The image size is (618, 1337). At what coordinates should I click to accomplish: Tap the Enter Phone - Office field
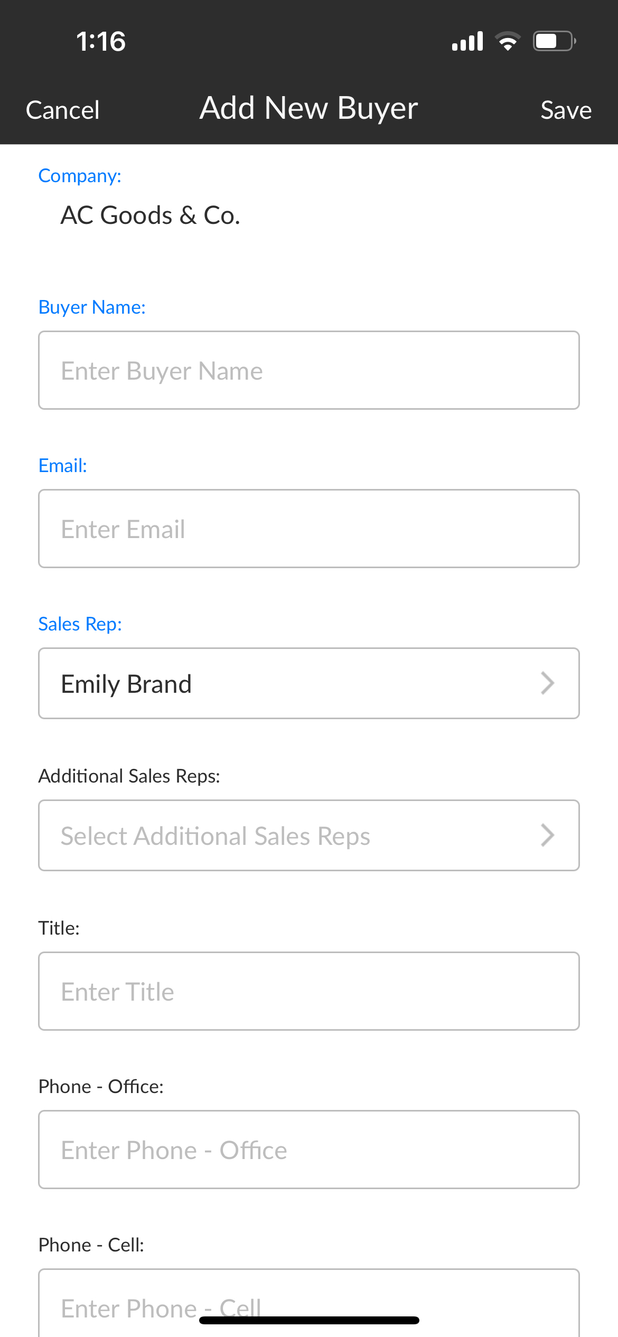pos(308,1150)
